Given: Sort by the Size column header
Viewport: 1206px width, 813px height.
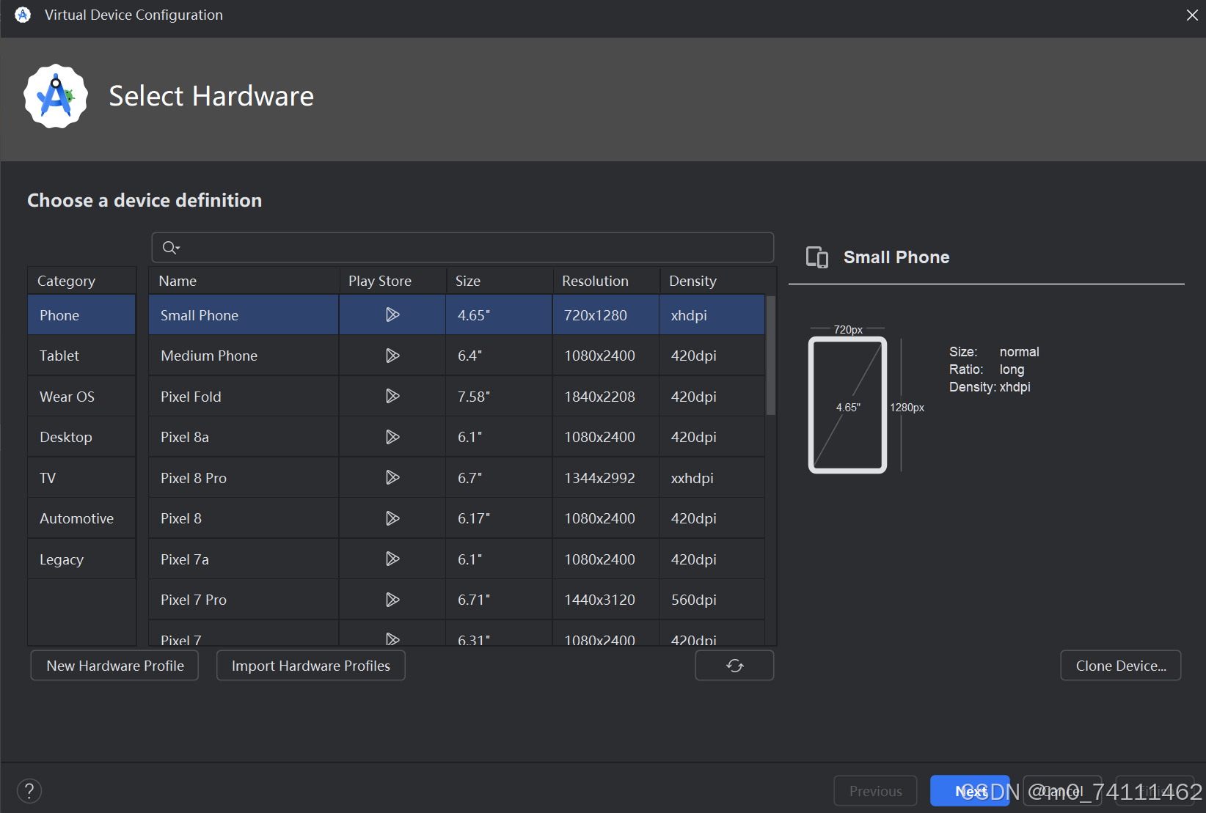Looking at the screenshot, I should tap(500, 281).
